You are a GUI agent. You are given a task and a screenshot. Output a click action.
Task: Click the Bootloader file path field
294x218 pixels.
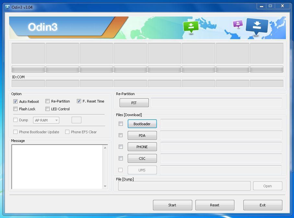click(x=221, y=124)
